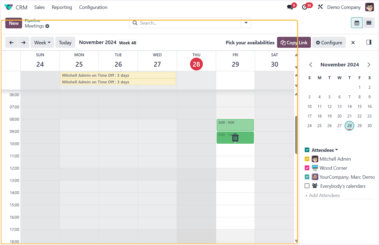Click the Meetings settings gear icon
Screen dimensions: 379x245
click(47, 26)
